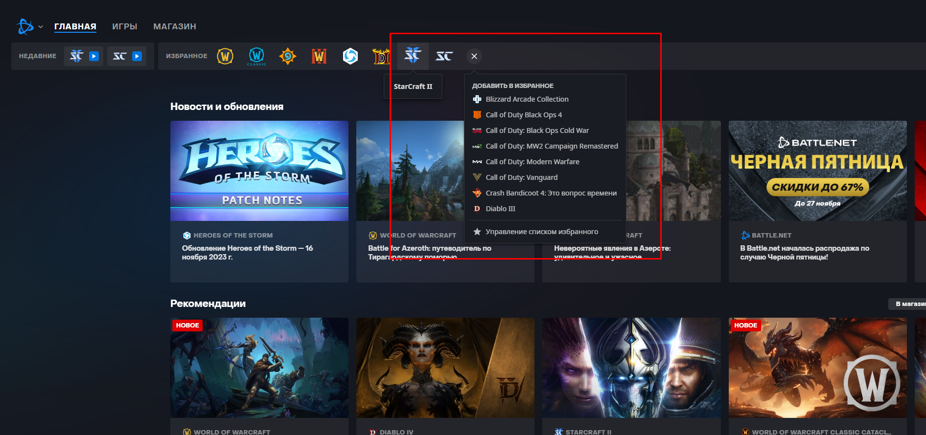Select highlighted StarCraft II favorite icon
This screenshot has width=926, height=435.
click(x=413, y=56)
